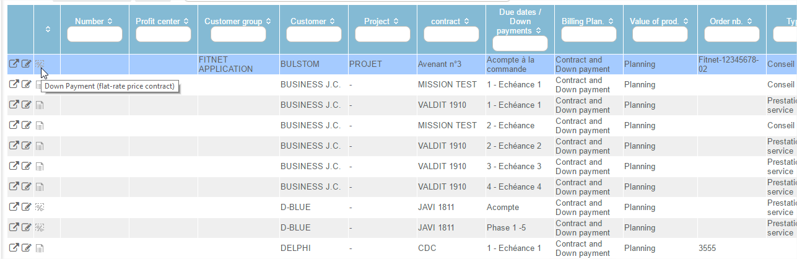
Task: Click the contract column filter field
Action: coord(451,35)
